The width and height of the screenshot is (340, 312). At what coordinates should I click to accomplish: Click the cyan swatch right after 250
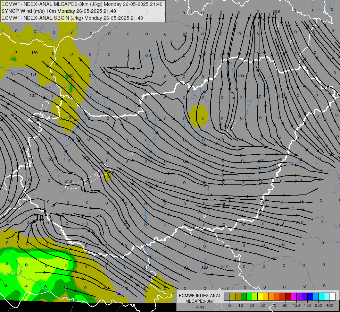click(321, 296)
